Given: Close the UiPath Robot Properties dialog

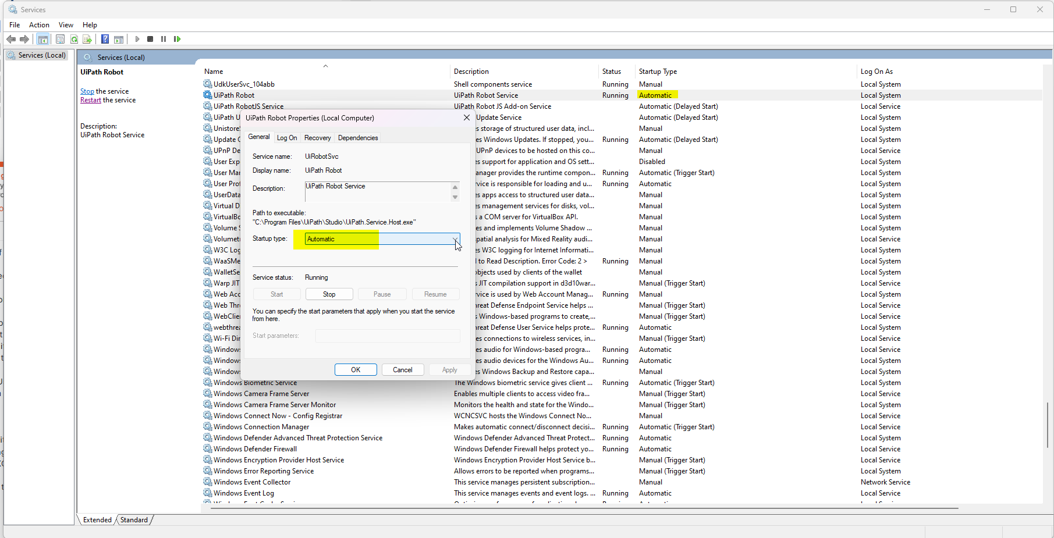Looking at the screenshot, I should pos(466,117).
